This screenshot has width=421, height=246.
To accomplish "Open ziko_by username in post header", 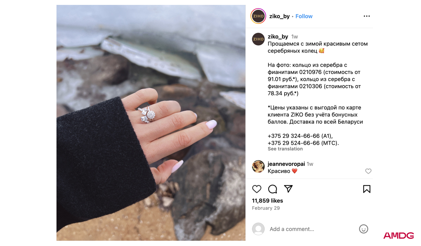I will pos(279,16).
